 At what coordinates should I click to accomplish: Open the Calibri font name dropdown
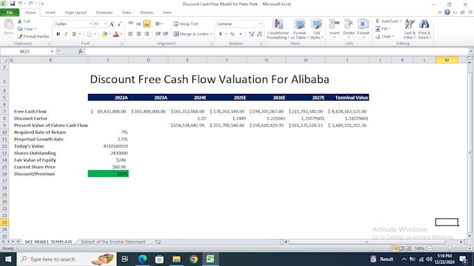[90, 24]
